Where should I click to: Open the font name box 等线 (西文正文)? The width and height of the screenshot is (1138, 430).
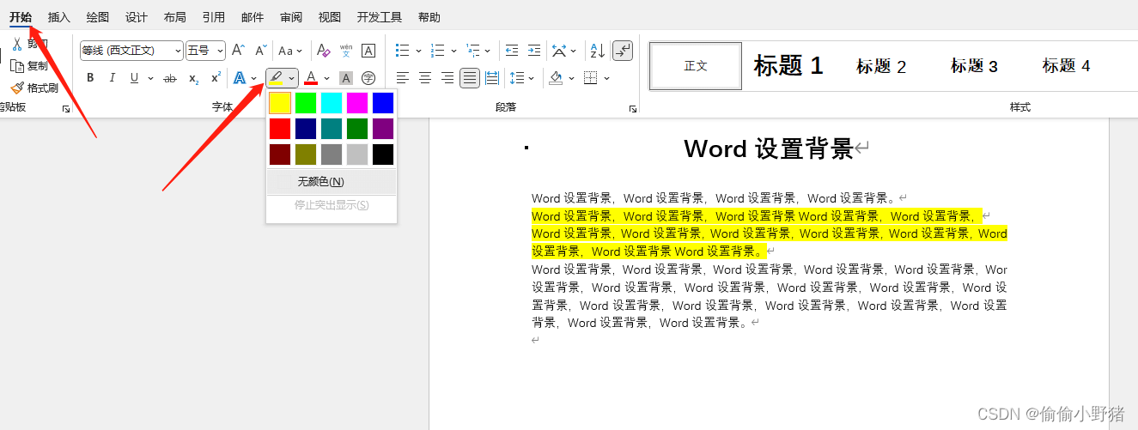point(131,51)
